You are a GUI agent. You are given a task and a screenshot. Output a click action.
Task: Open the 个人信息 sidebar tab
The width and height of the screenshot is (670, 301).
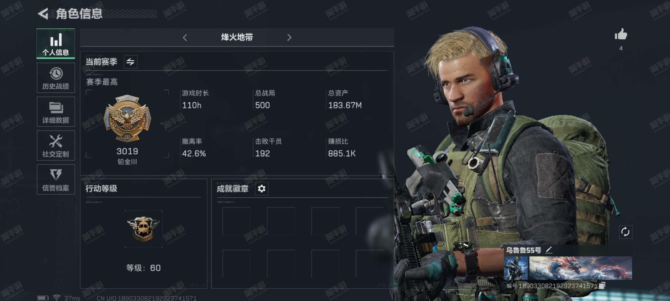[56, 44]
